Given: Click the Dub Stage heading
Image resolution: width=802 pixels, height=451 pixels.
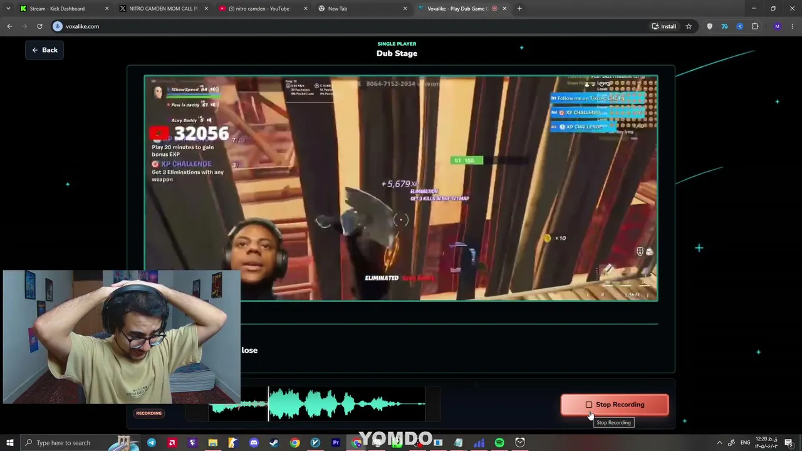Looking at the screenshot, I should [x=397, y=53].
